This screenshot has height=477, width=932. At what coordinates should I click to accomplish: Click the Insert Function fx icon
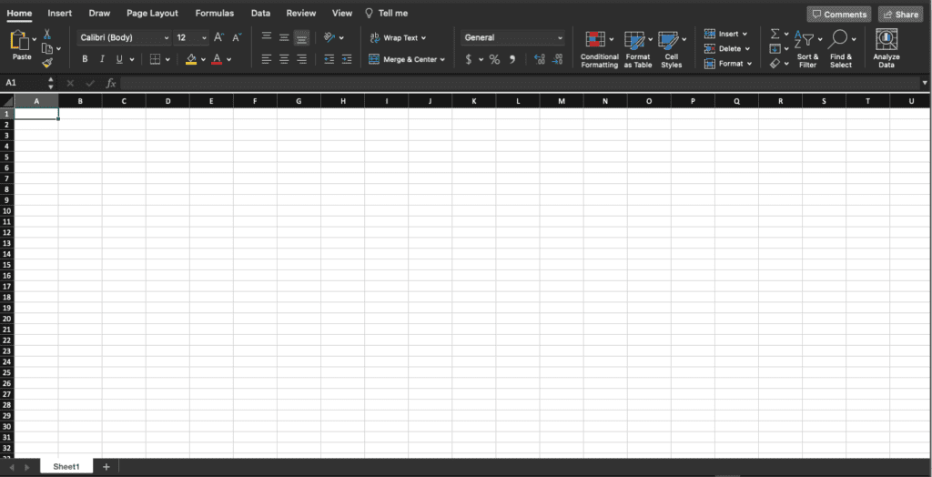(x=110, y=83)
